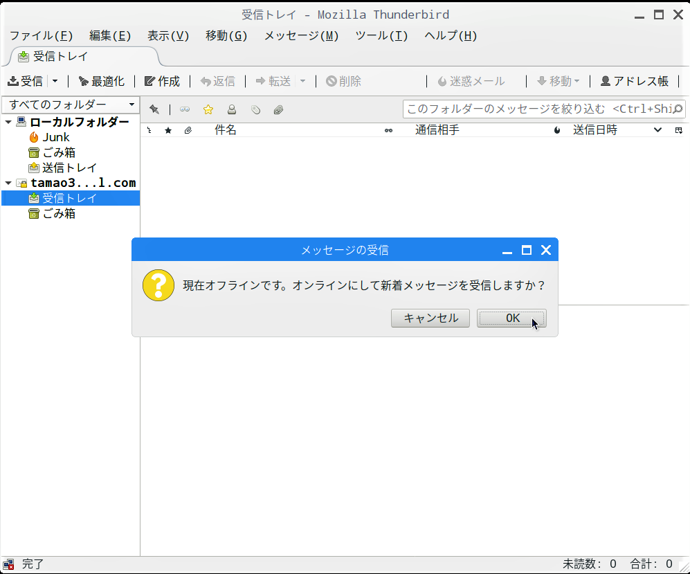
Task: Open the ファイル(F) menu
Action: 41,35
